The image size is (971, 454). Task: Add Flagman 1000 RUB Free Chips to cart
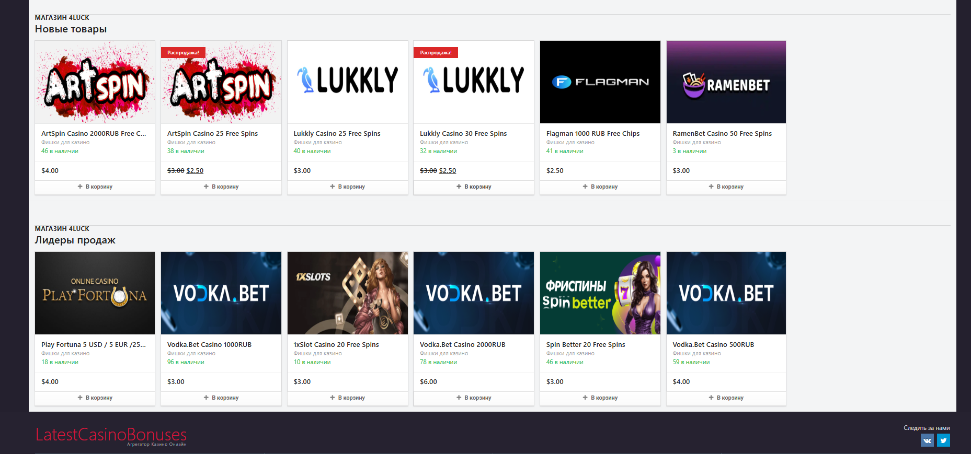click(600, 187)
